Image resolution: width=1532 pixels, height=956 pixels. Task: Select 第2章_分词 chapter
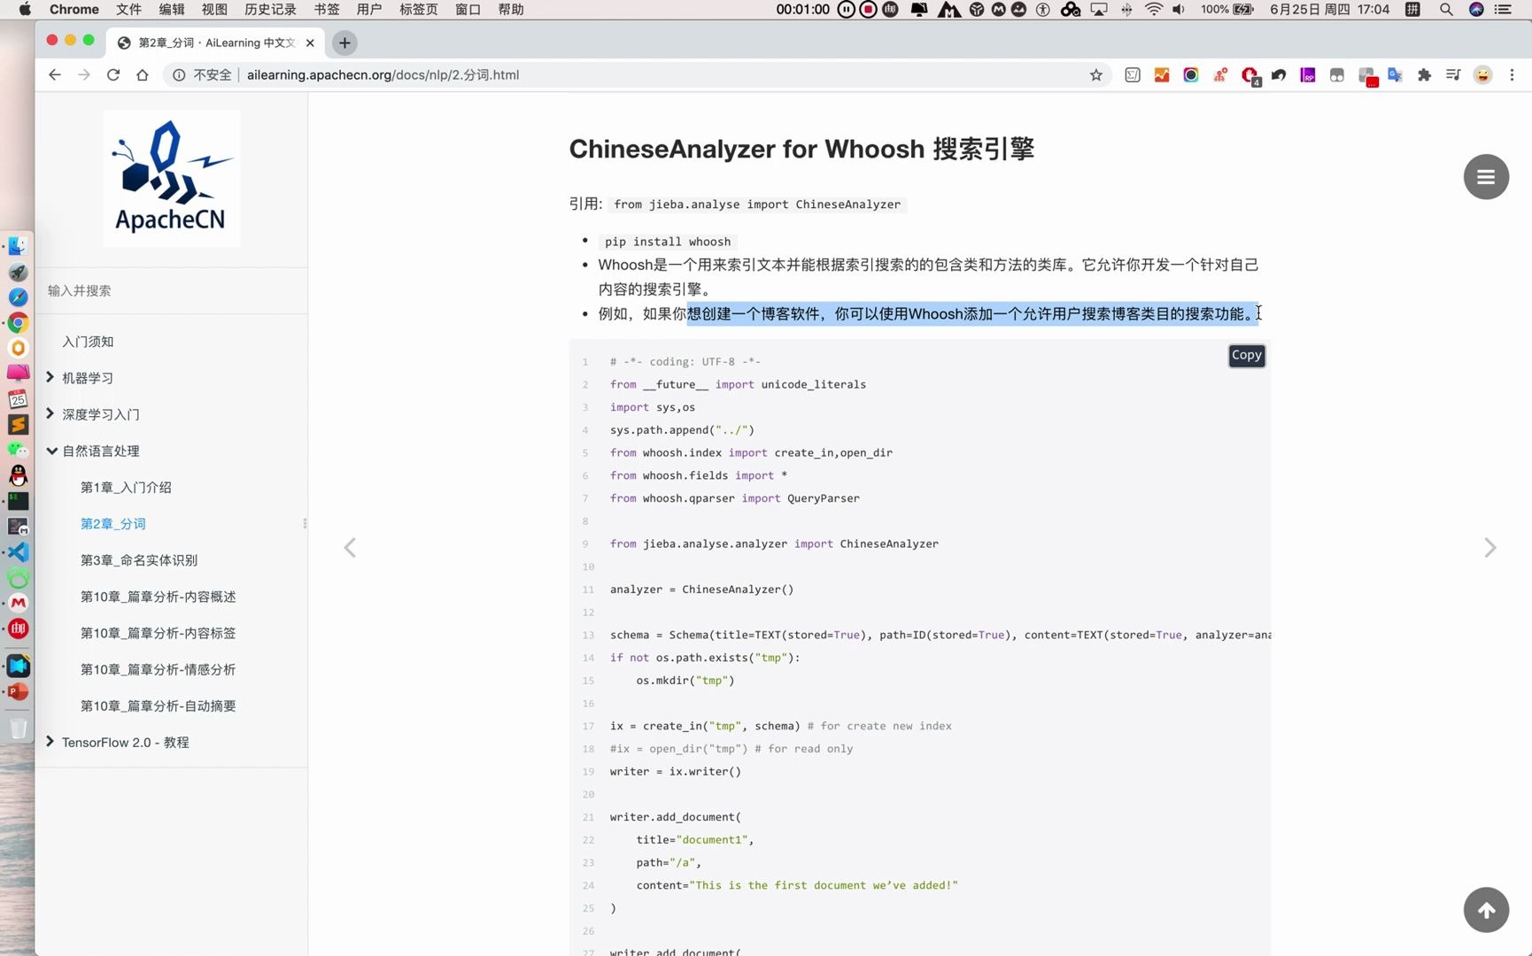113,524
